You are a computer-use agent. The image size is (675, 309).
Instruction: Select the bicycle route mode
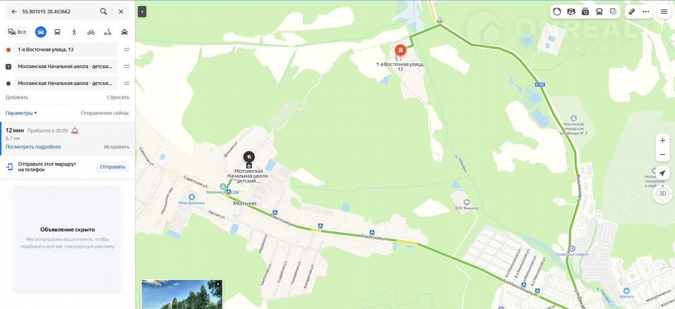91,32
